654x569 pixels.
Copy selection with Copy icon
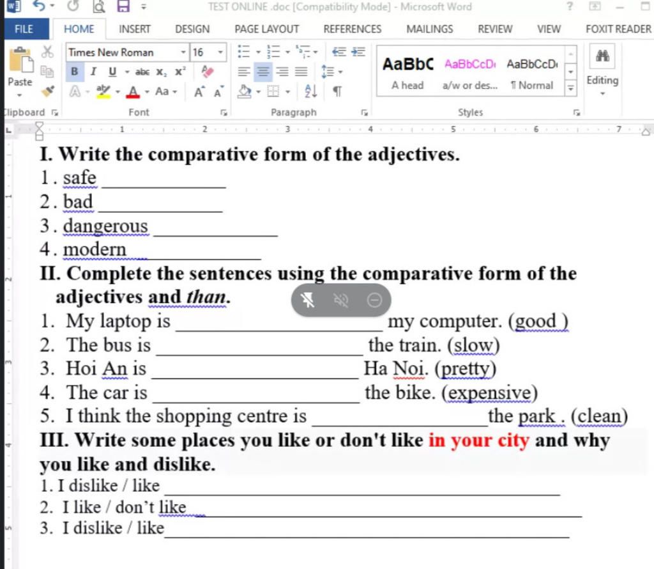(x=47, y=72)
